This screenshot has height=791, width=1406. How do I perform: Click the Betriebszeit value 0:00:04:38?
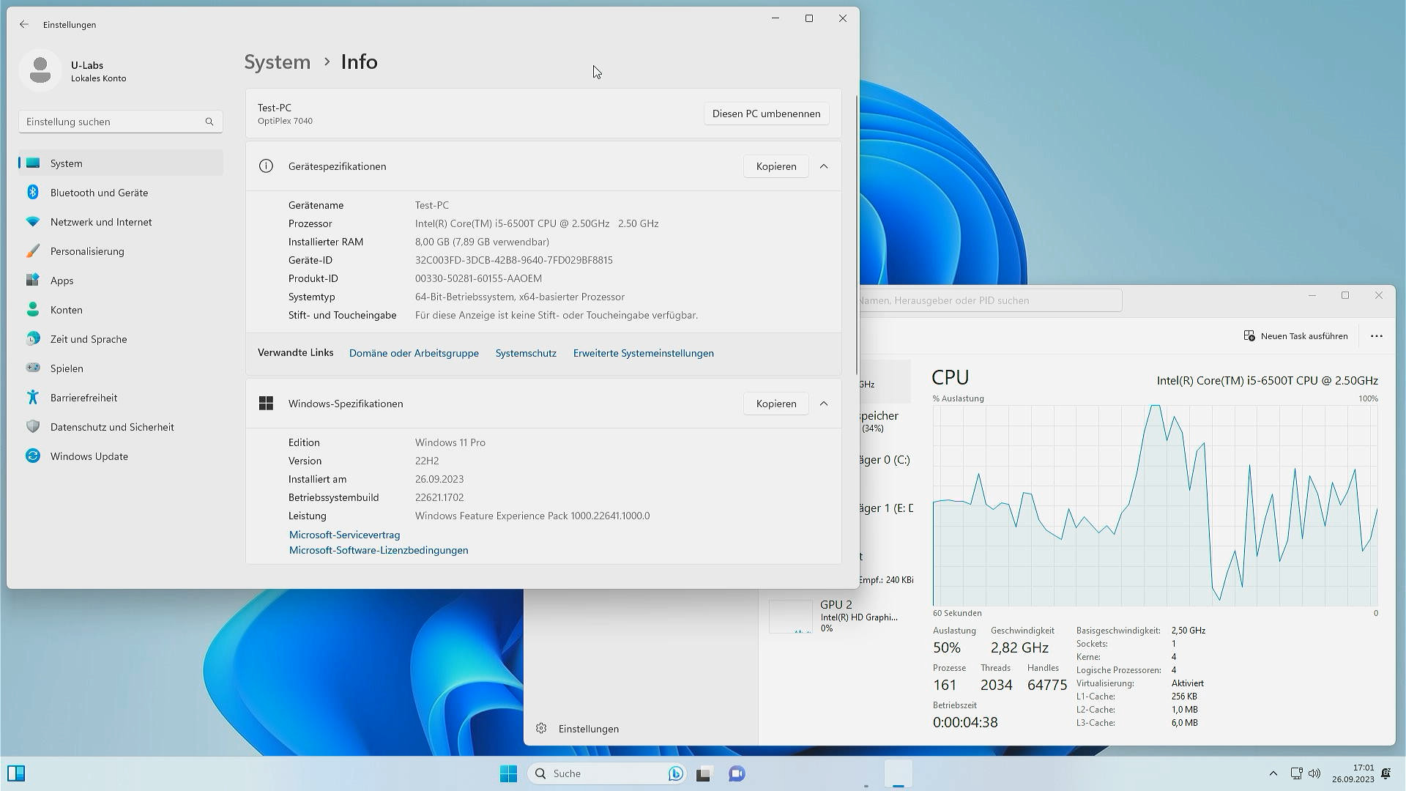point(965,722)
